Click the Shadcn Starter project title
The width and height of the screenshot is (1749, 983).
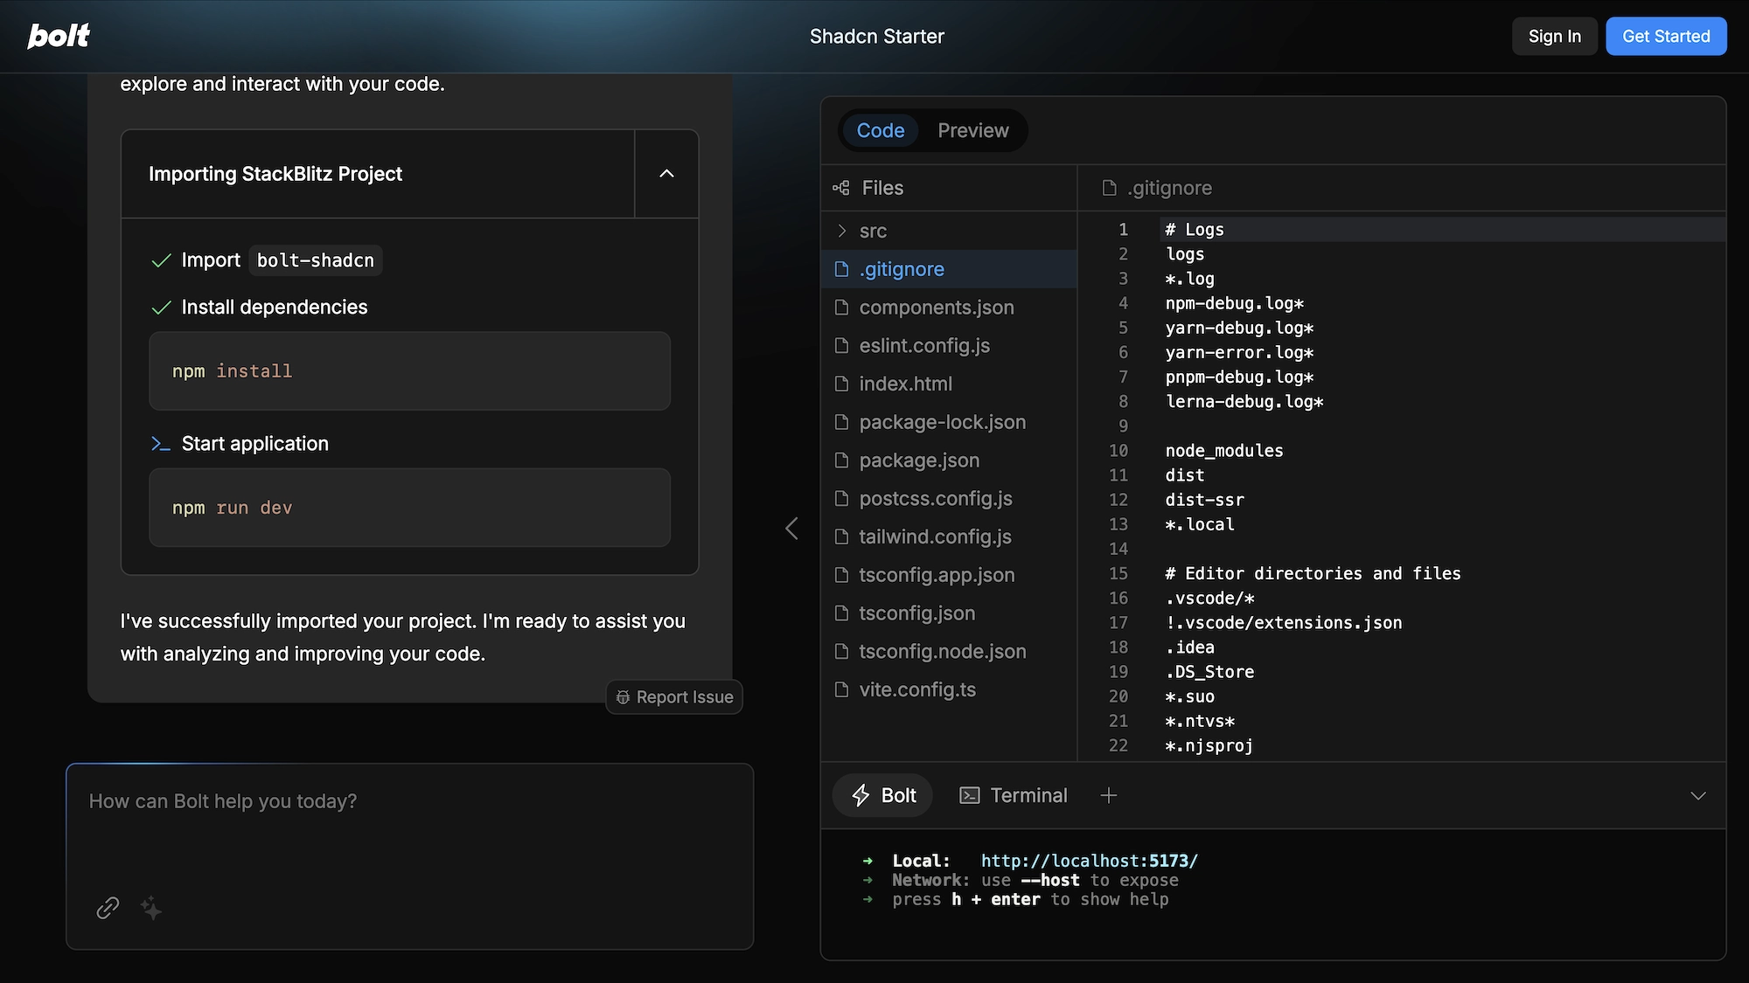876,36
